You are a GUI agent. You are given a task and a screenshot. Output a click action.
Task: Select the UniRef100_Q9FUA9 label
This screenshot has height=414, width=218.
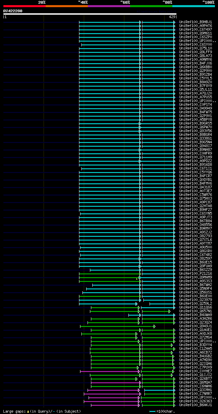(196, 266)
